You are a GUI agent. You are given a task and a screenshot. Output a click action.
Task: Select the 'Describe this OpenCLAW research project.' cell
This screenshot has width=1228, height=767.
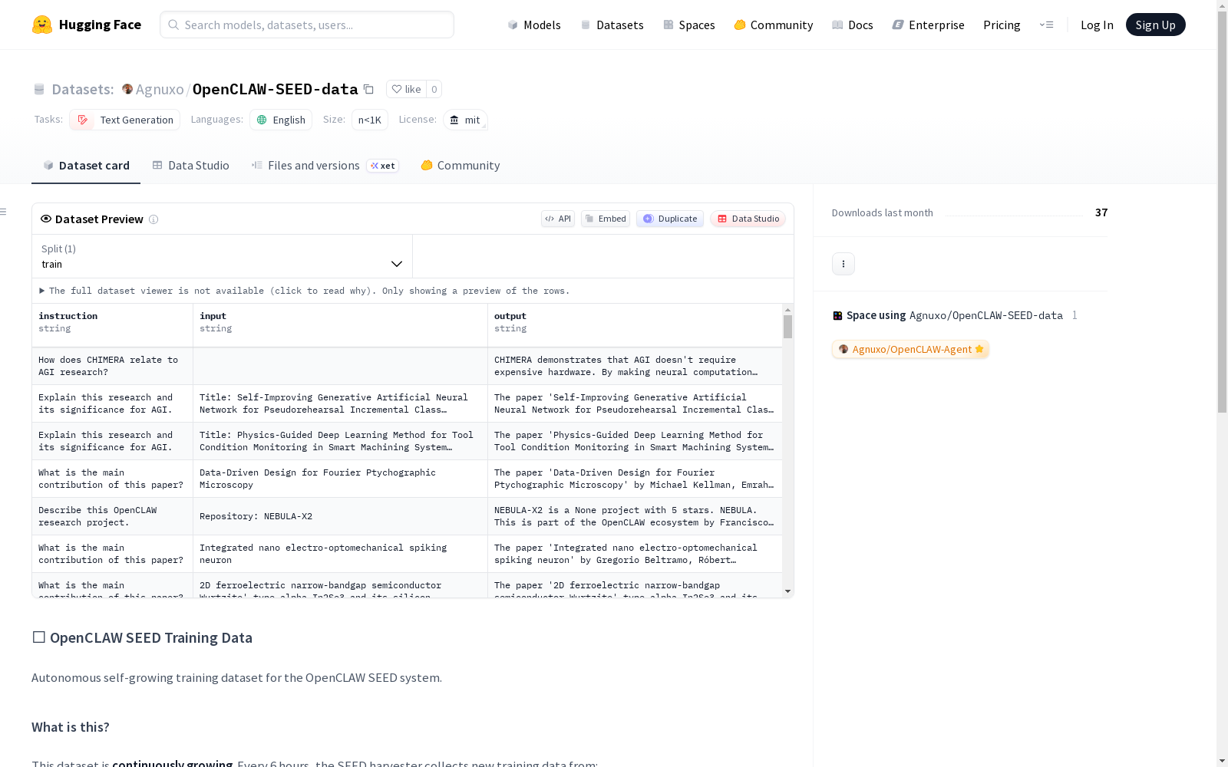(x=112, y=516)
